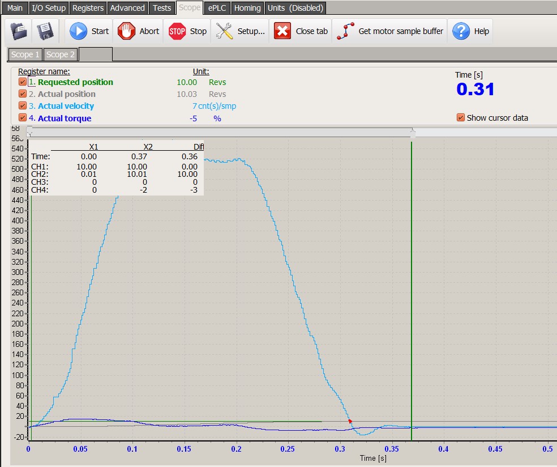Viewport: 557px width, 467px height.
Task: Select the Scope 2 sub-tab
Action: [61, 54]
